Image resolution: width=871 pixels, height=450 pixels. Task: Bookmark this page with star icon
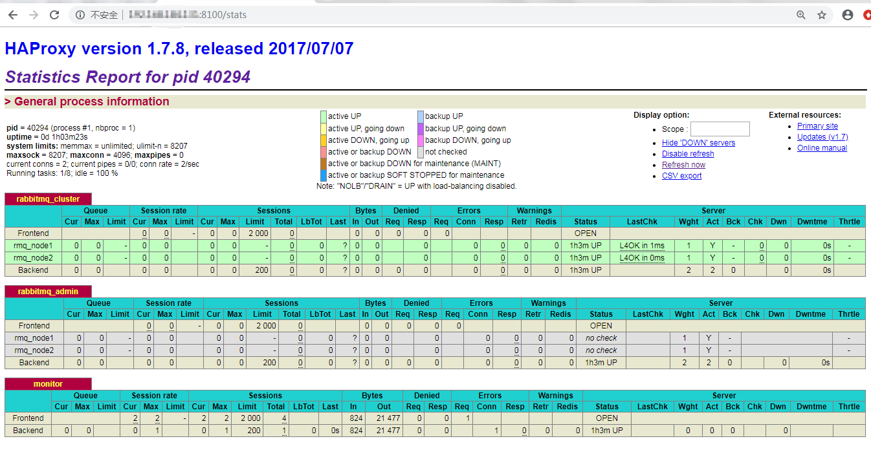(x=822, y=15)
